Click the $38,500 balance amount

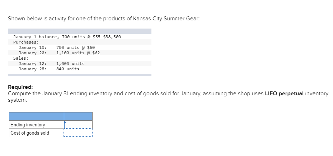tap(112, 37)
